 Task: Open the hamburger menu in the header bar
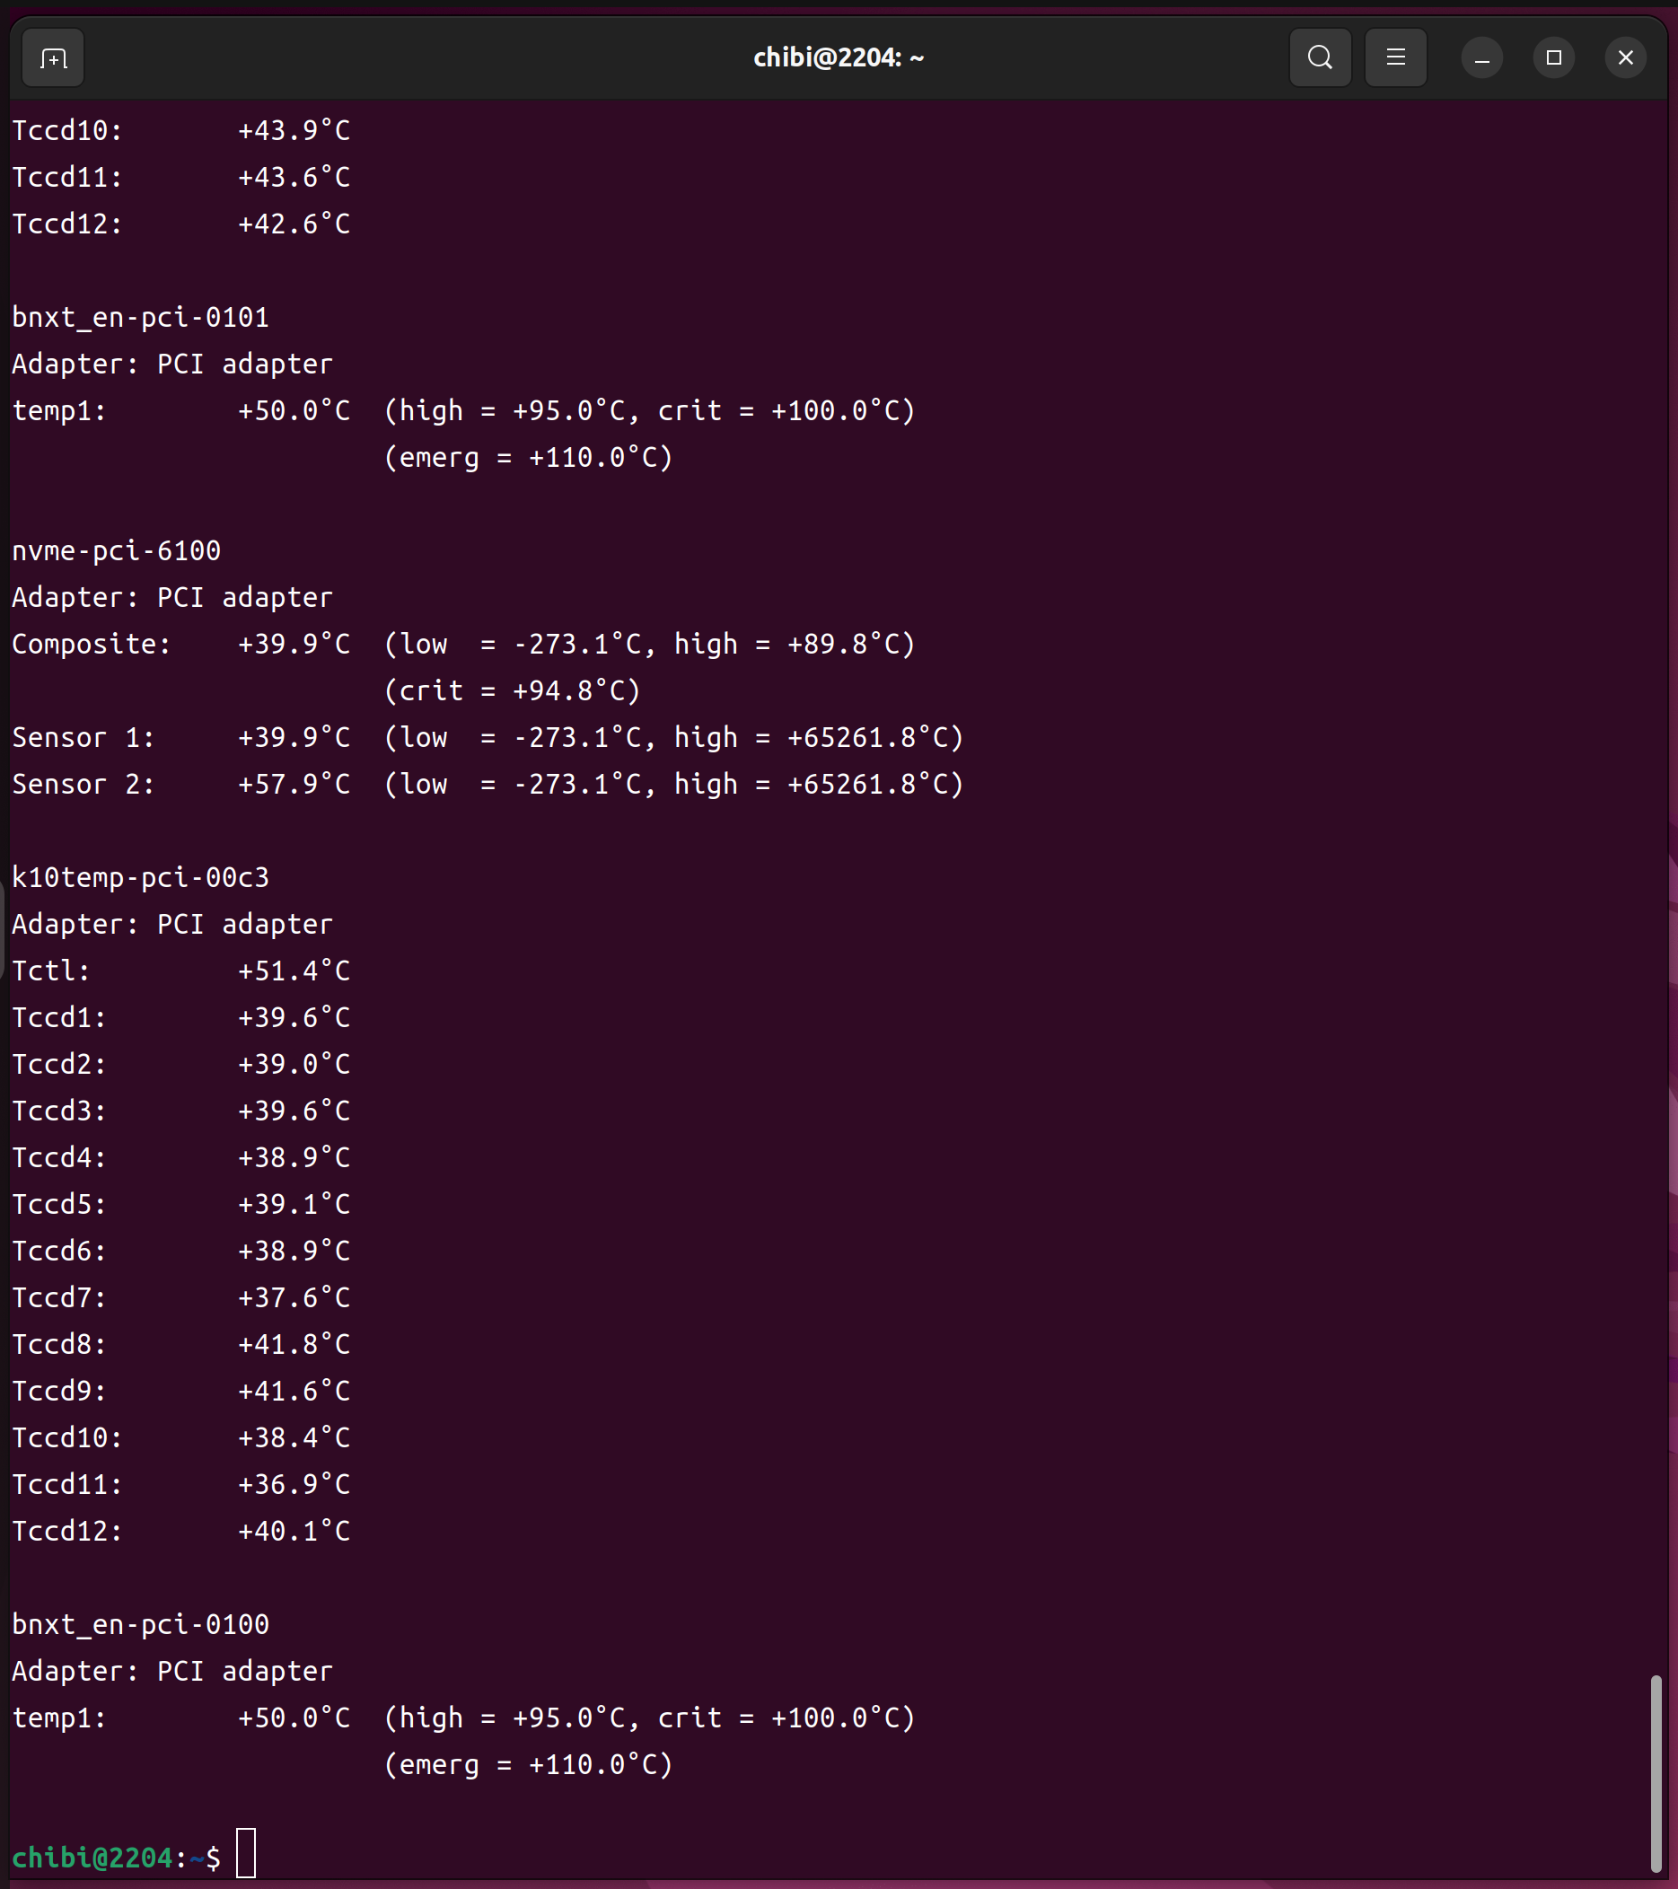(x=1395, y=58)
